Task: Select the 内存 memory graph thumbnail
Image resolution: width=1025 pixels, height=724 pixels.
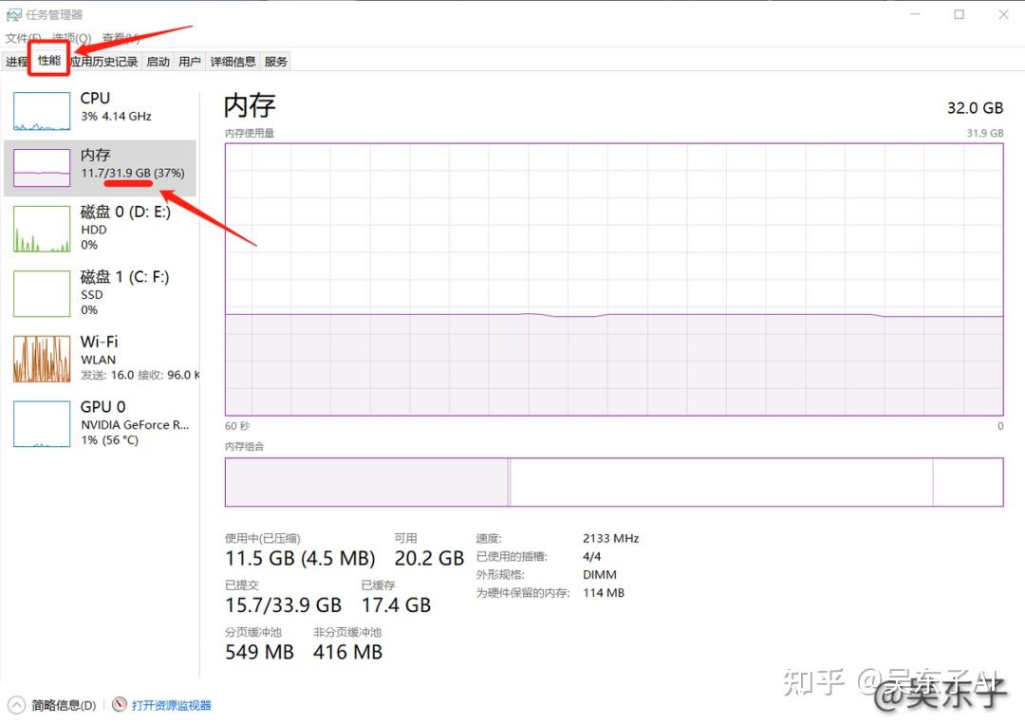Action: pyautogui.click(x=42, y=168)
